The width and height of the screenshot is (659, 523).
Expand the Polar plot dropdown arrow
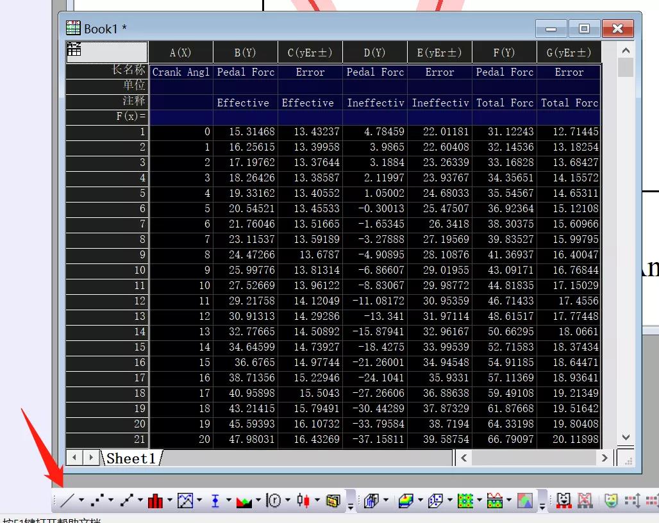[288, 501]
